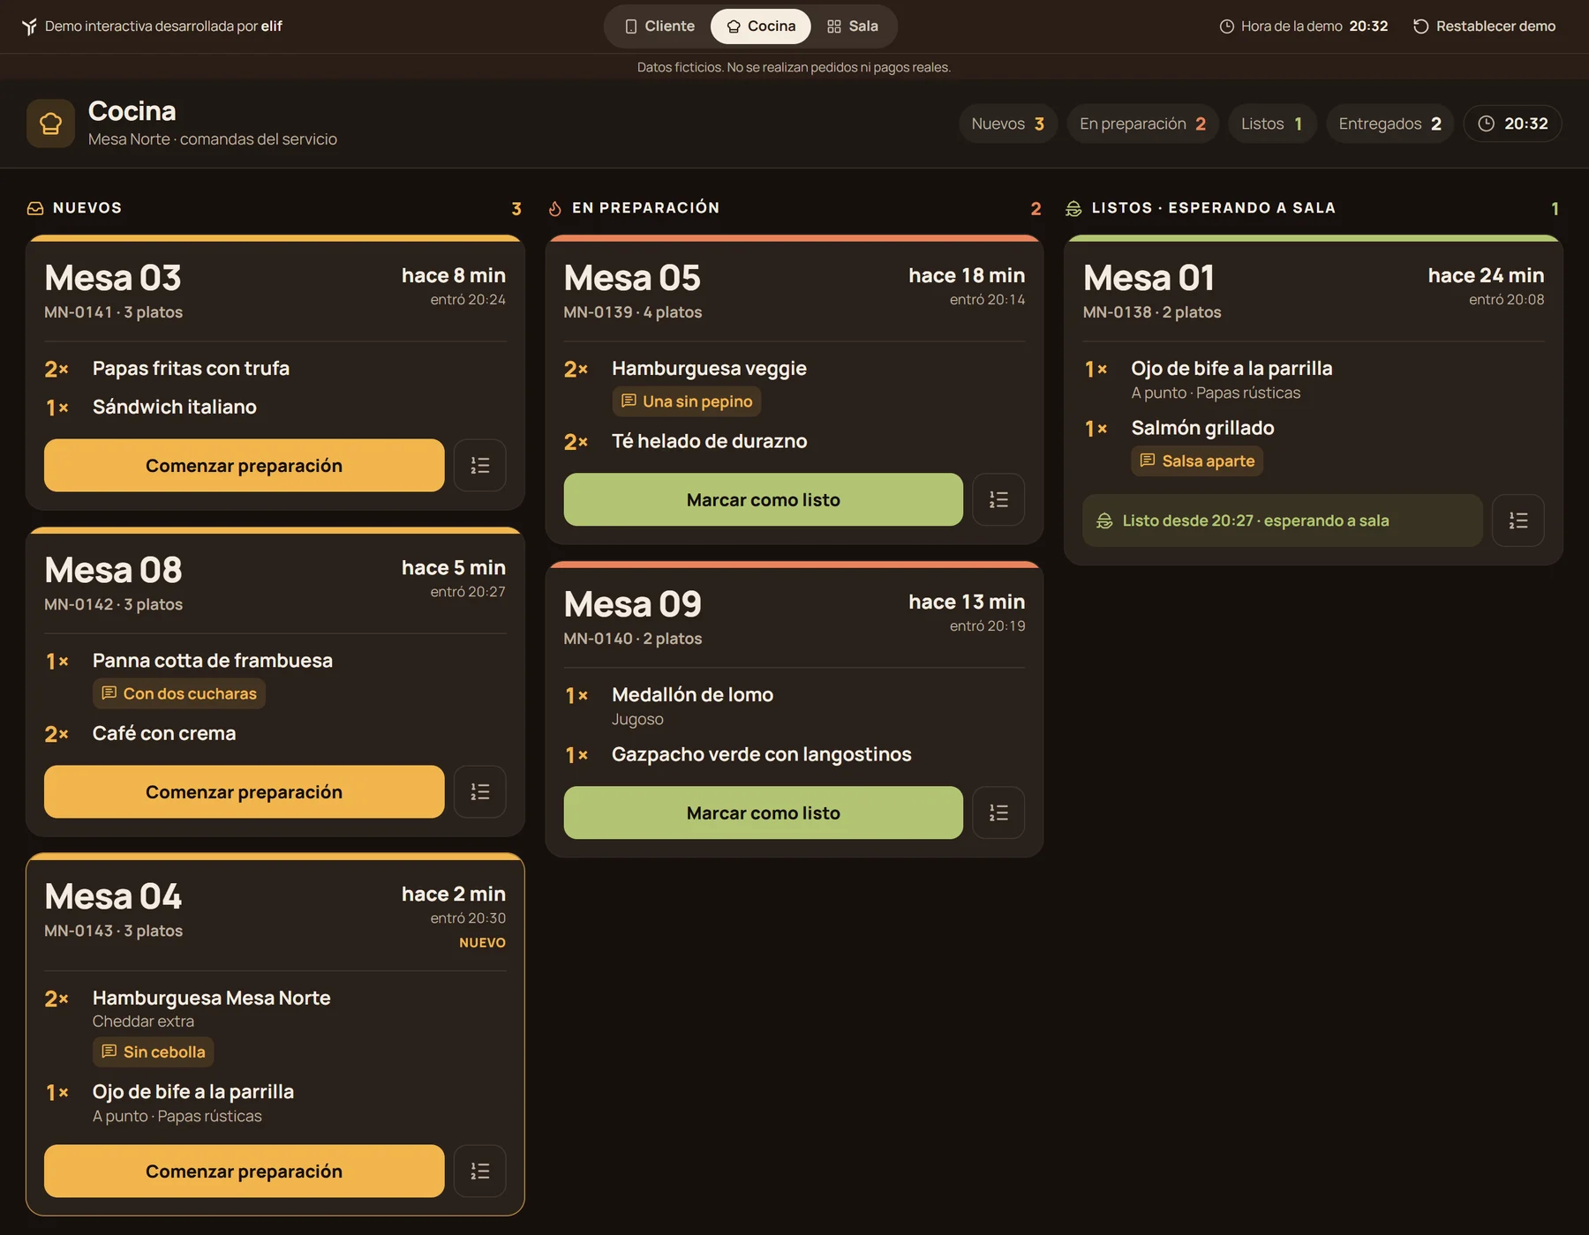Click the 'Listo desde 20:27 · esperando a sala' status
1589x1235 pixels.
[x=1283, y=520]
